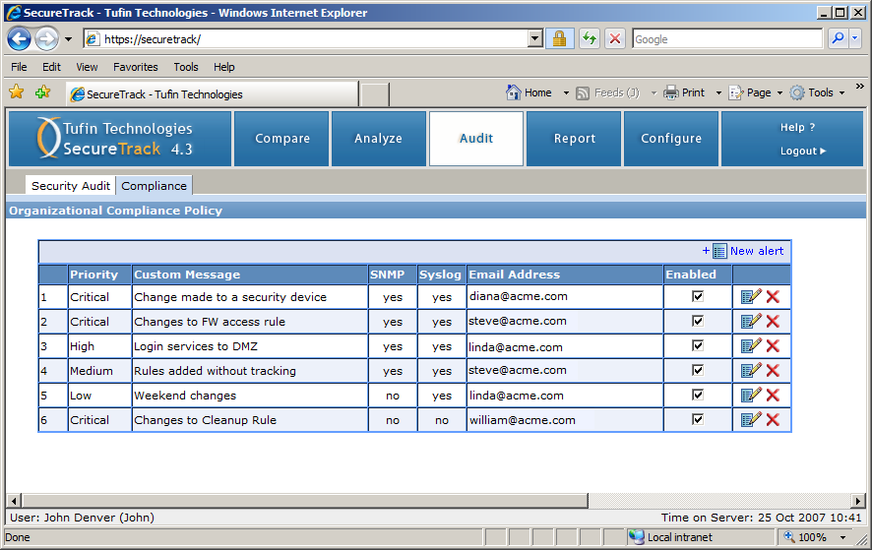Image resolution: width=872 pixels, height=550 pixels.
Task: Delete the 'Rules added without tracking' alert
Action: 773,370
